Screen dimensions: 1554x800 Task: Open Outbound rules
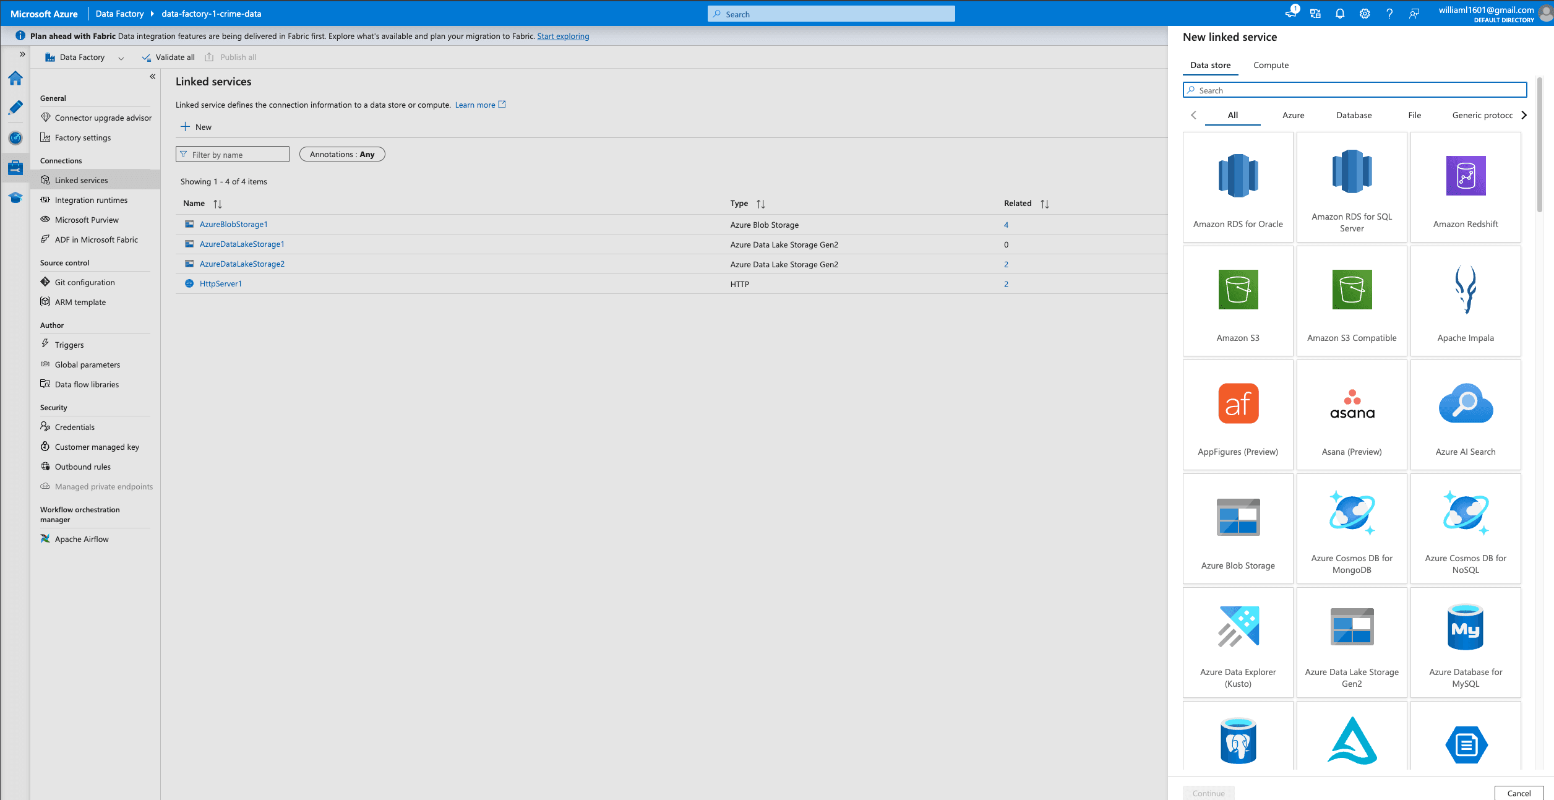pyautogui.click(x=75, y=467)
